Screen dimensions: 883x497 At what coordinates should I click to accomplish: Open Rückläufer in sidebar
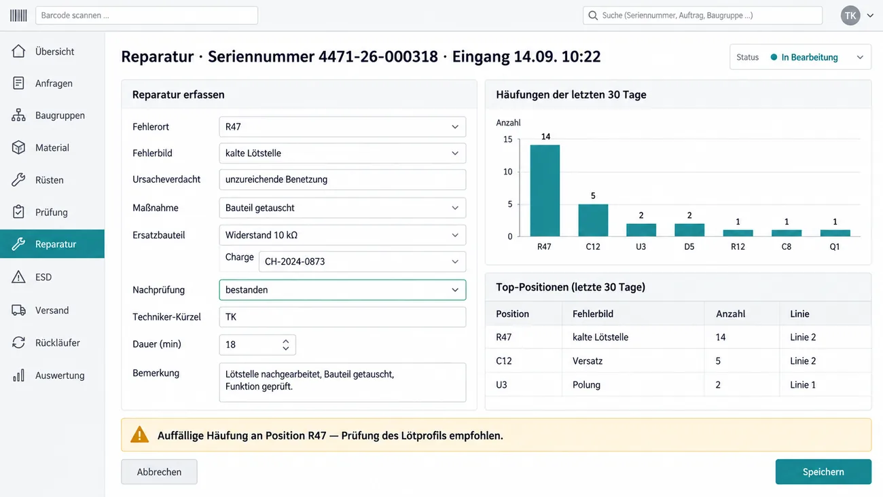point(52,343)
